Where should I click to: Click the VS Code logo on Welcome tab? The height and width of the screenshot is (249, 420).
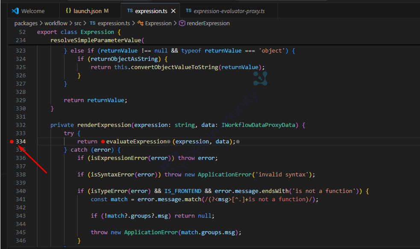click(x=15, y=11)
